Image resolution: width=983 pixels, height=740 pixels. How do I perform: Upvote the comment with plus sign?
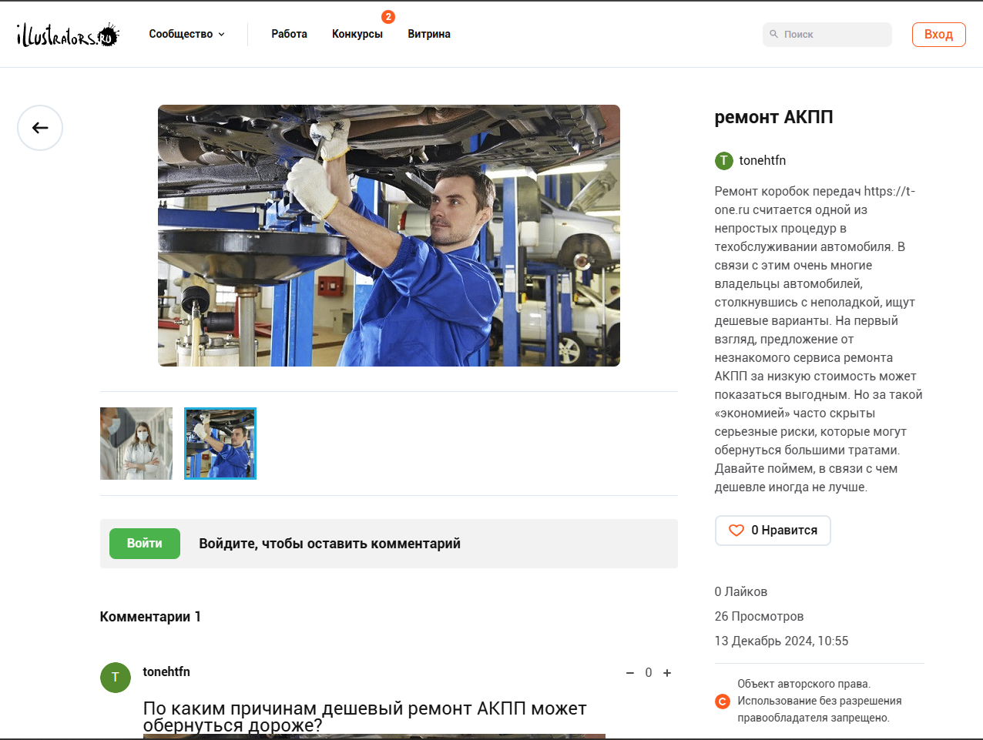click(667, 673)
